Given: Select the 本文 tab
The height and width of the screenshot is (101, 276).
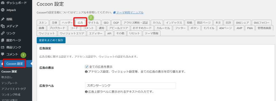Looking at the screenshot, I should pos(218,23).
